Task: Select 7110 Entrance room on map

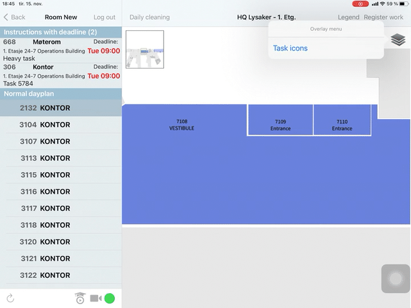Action: [342, 124]
